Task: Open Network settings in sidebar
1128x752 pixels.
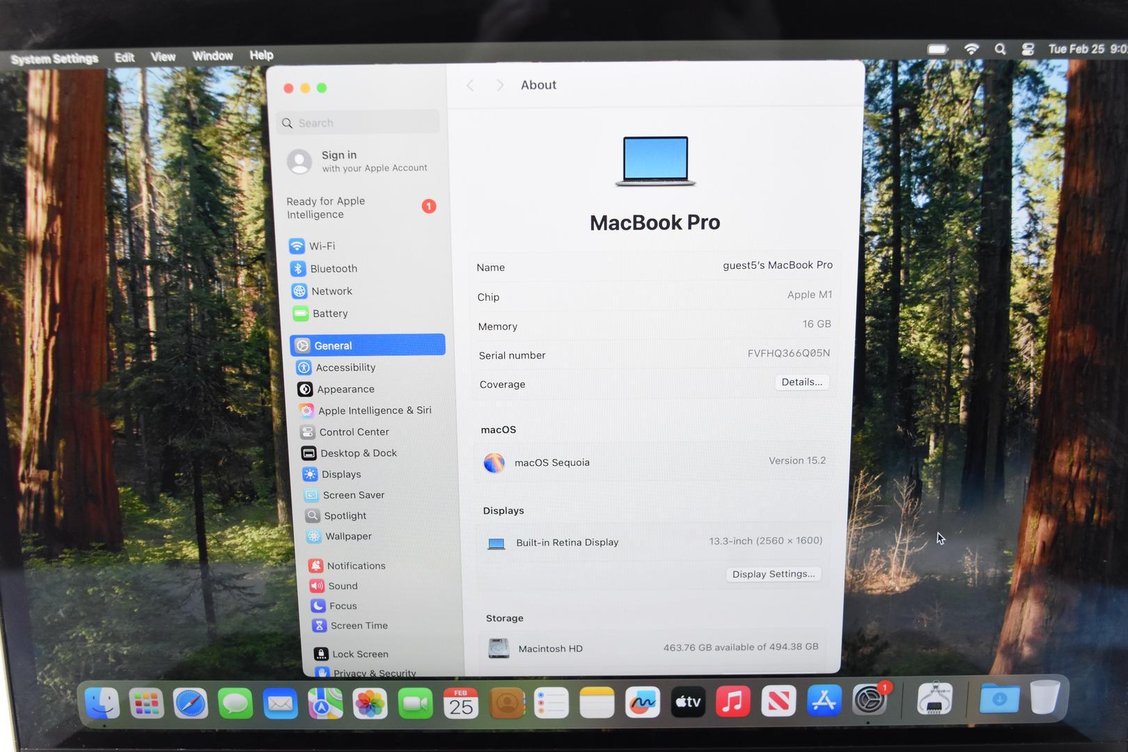Action: (x=322, y=291)
